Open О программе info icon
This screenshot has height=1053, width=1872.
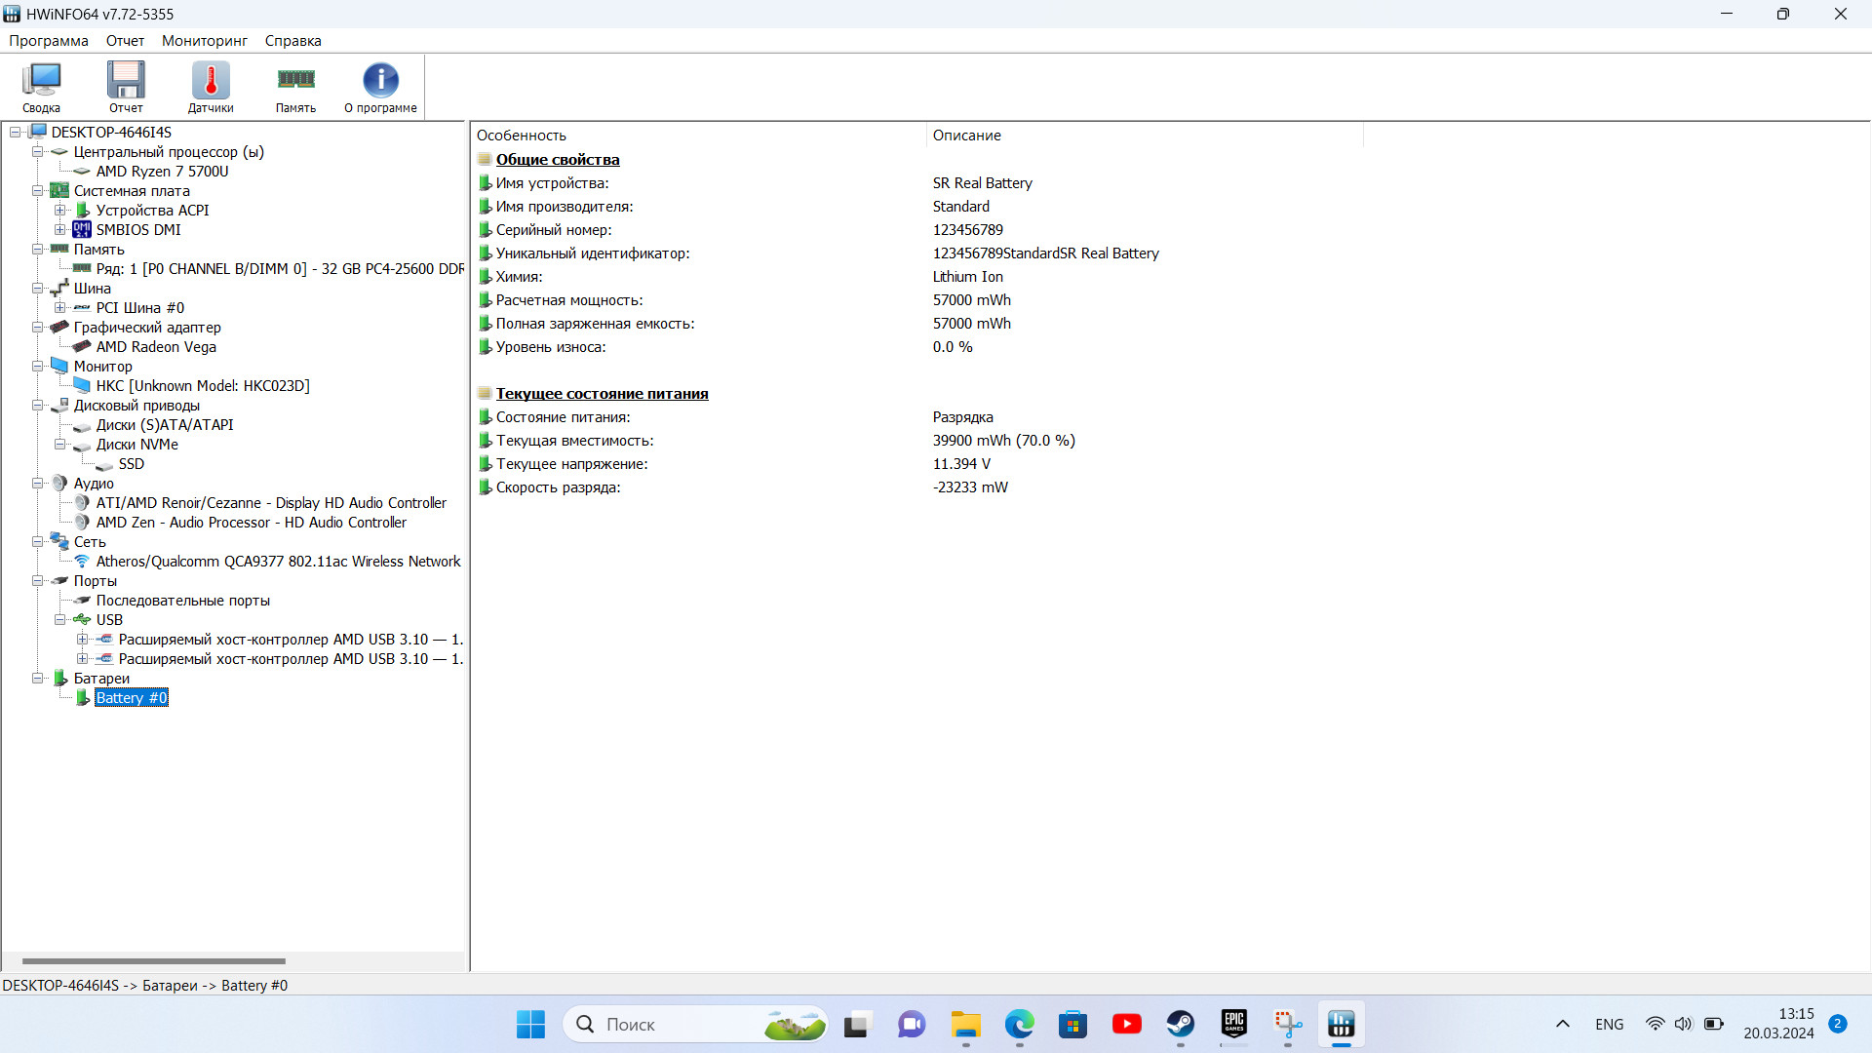(380, 87)
